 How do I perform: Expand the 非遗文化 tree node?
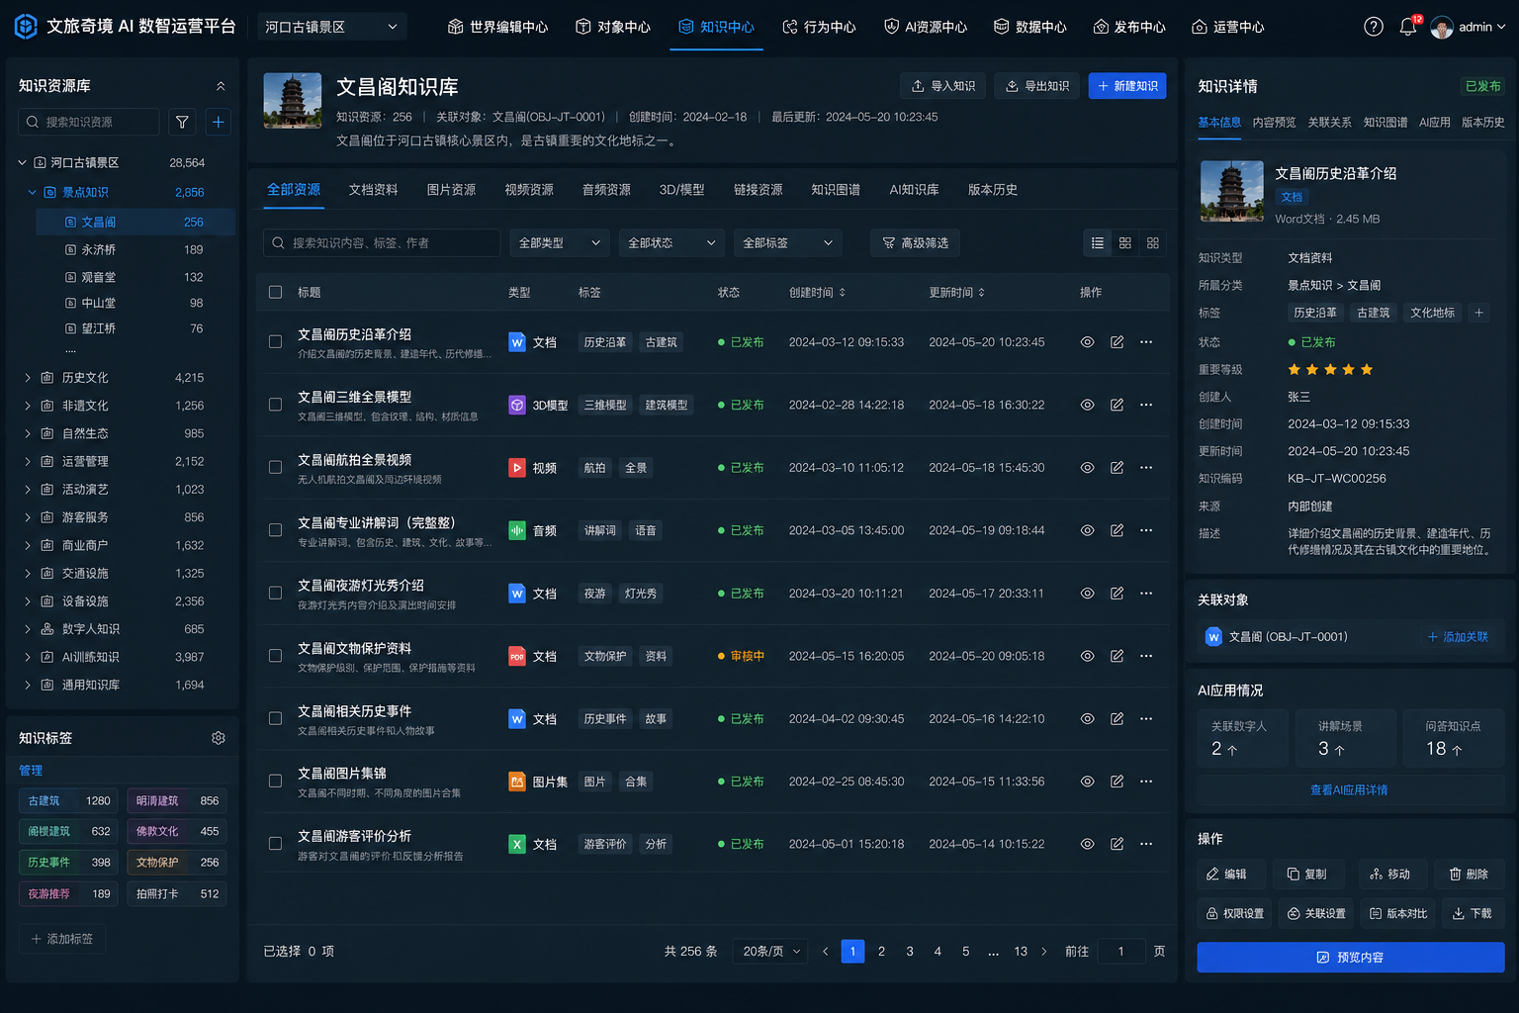click(27, 406)
